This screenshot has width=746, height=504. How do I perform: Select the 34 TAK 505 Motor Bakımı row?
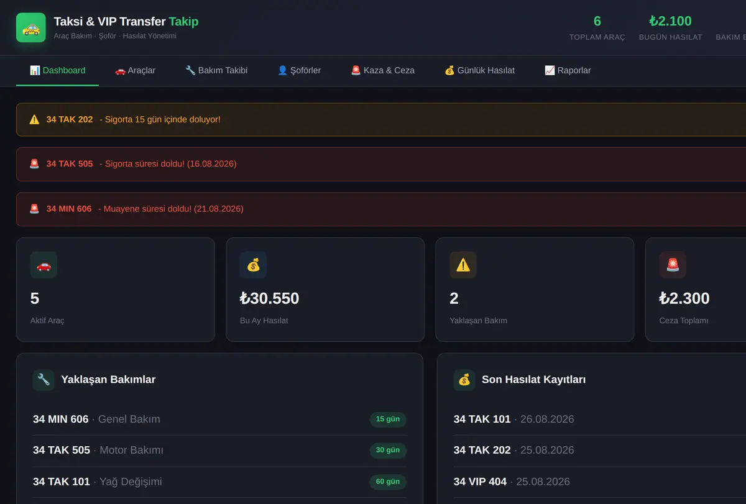(x=219, y=451)
